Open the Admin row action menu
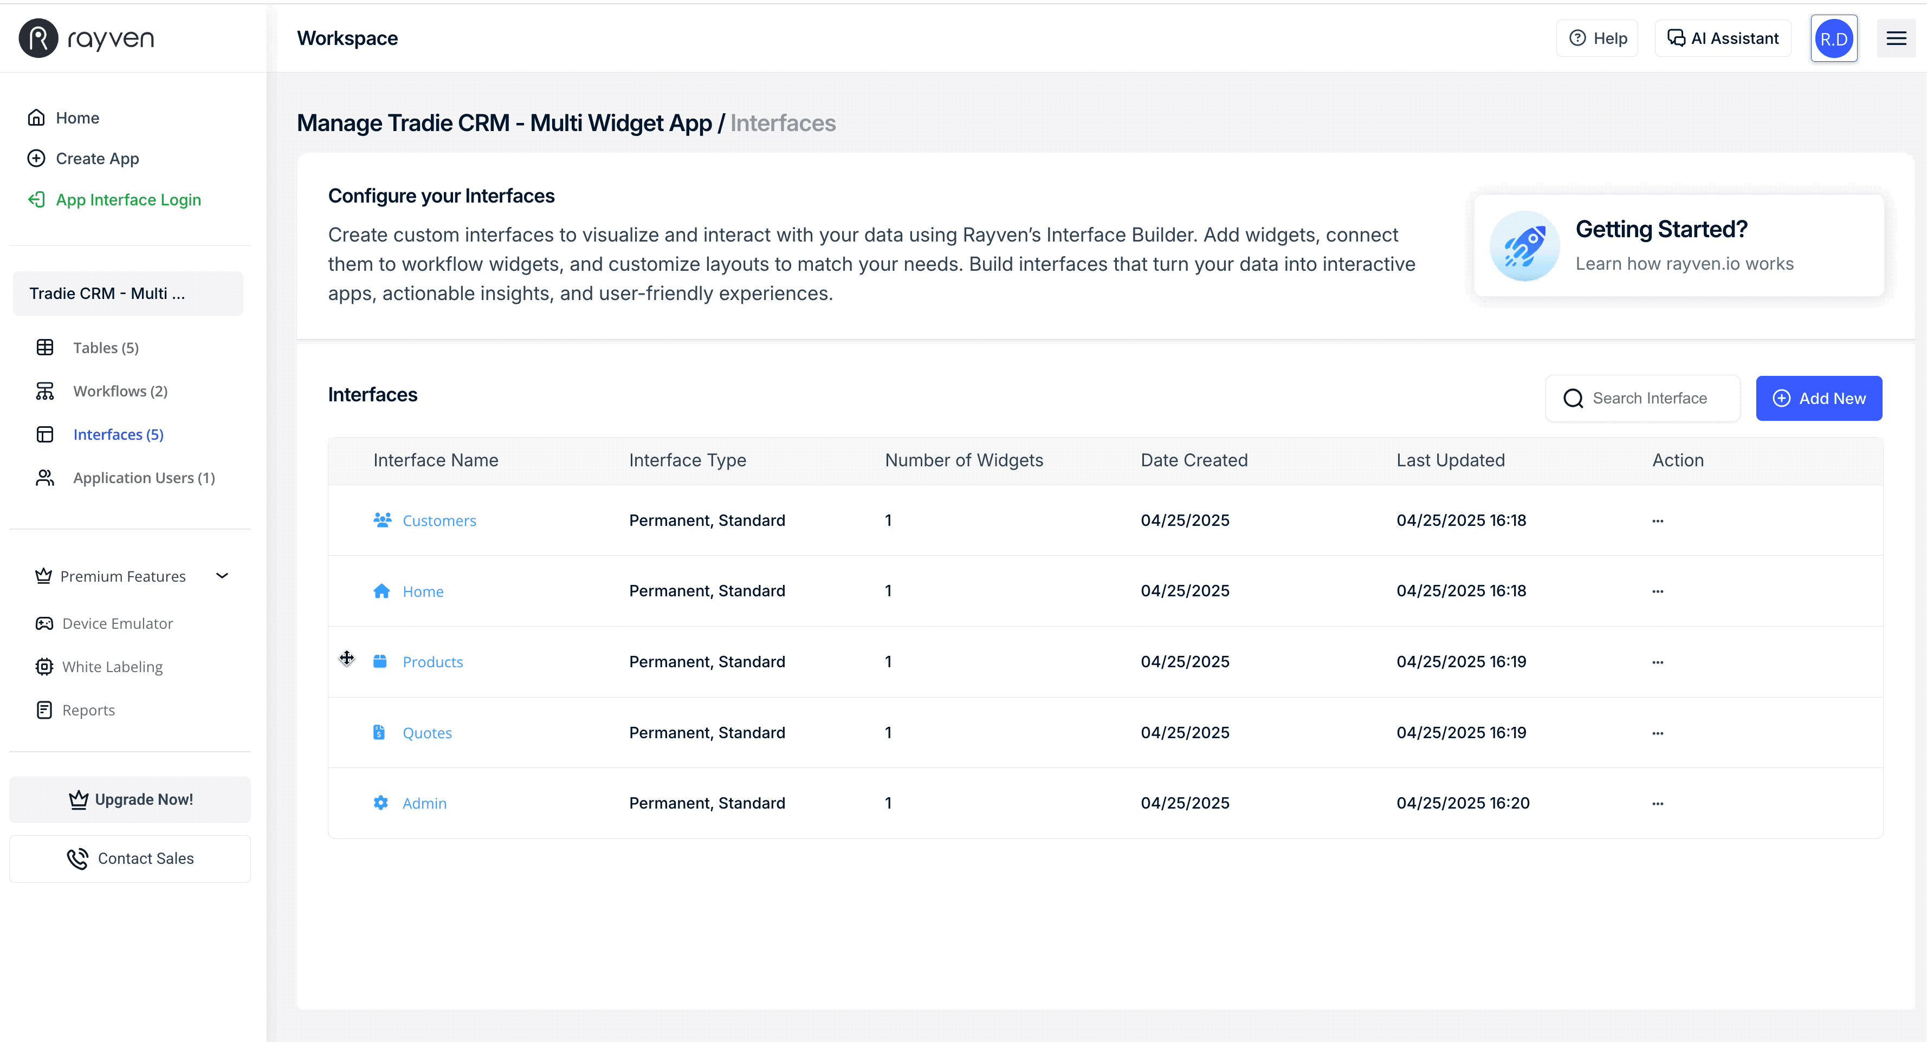The width and height of the screenshot is (1927, 1042). (1658, 803)
